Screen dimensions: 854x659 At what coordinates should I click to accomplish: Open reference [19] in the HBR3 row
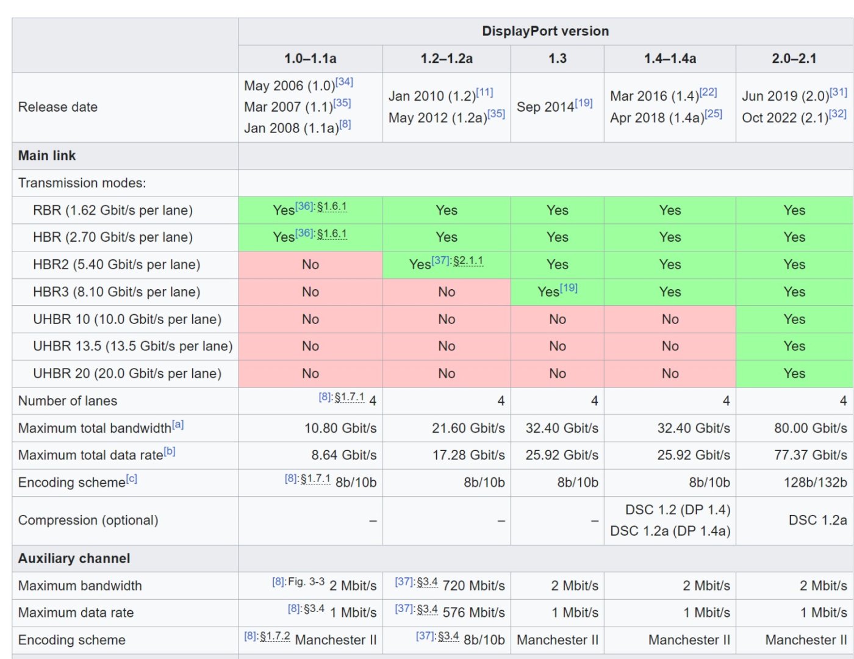click(569, 288)
